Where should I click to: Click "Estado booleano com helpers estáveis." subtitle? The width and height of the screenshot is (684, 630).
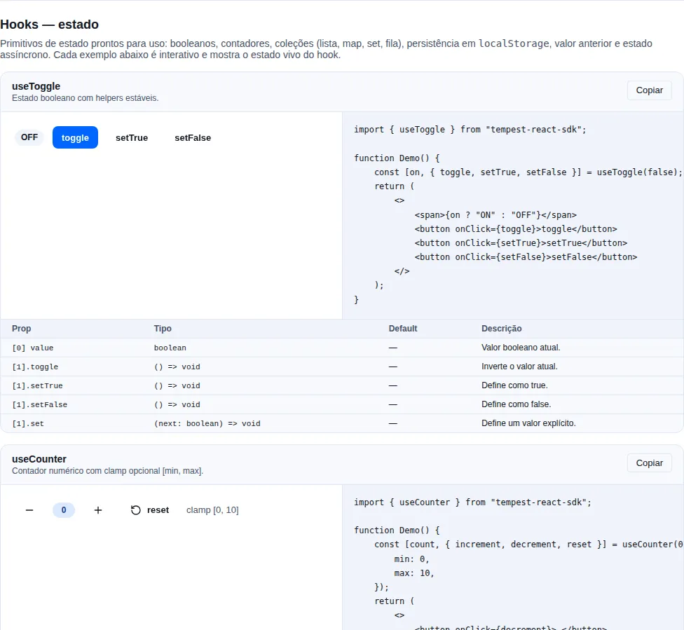tap(85, 98)
